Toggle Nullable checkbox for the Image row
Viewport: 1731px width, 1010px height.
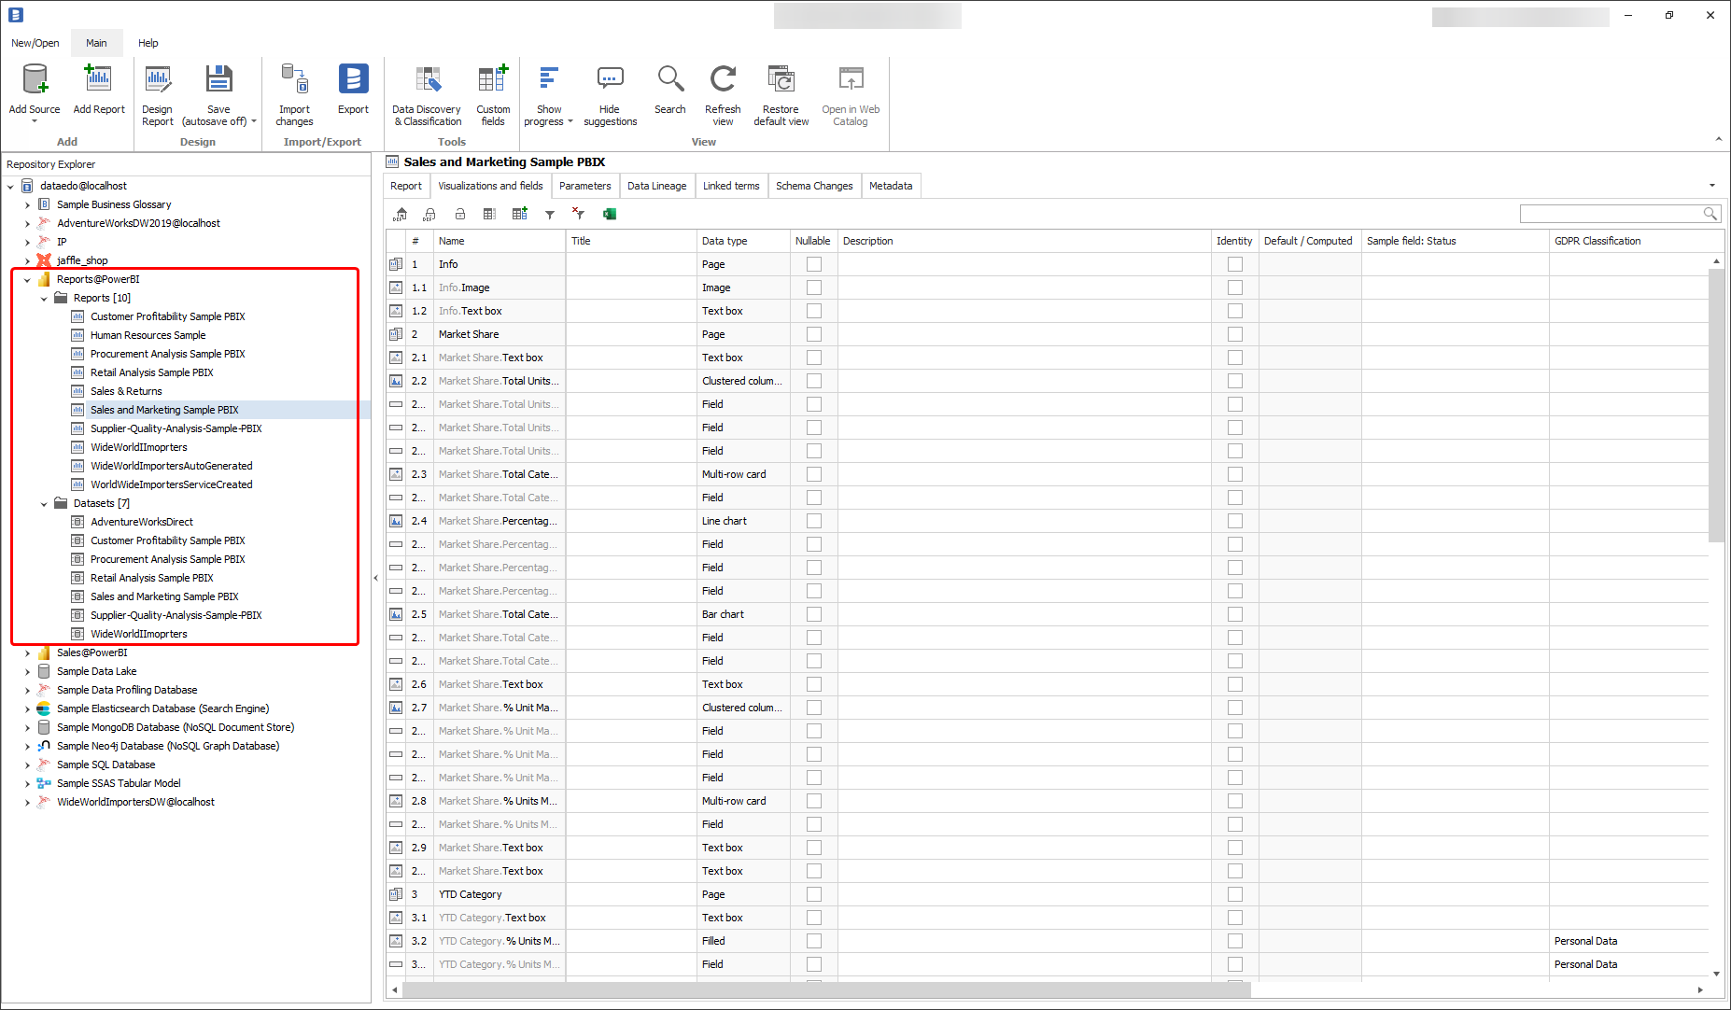813,288
